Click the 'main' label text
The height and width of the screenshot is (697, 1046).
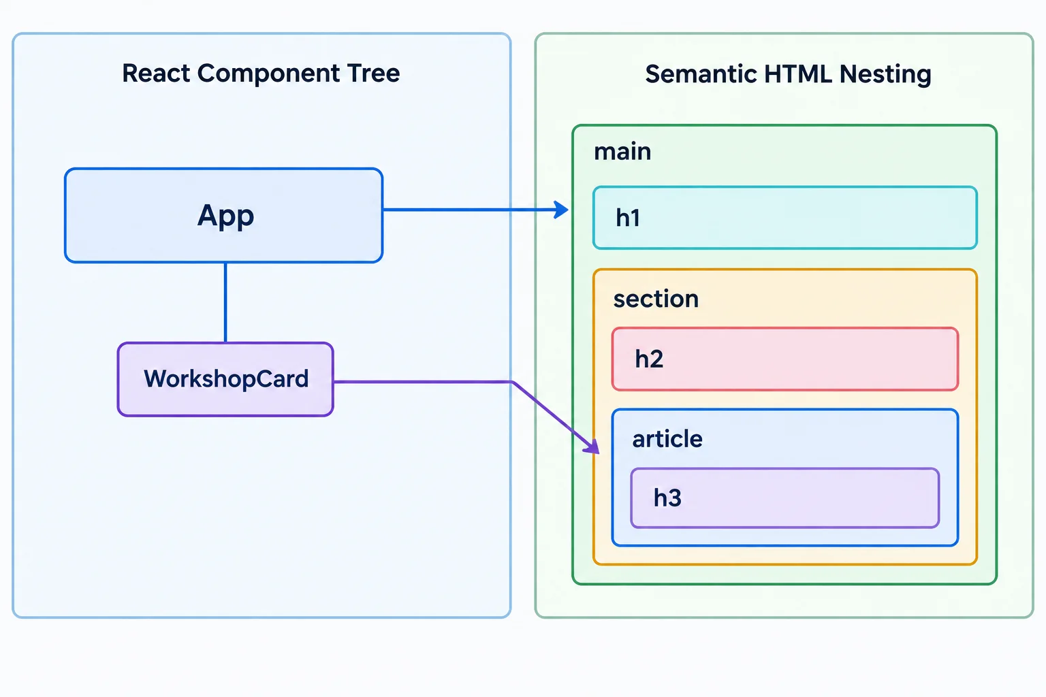point(622,151)
